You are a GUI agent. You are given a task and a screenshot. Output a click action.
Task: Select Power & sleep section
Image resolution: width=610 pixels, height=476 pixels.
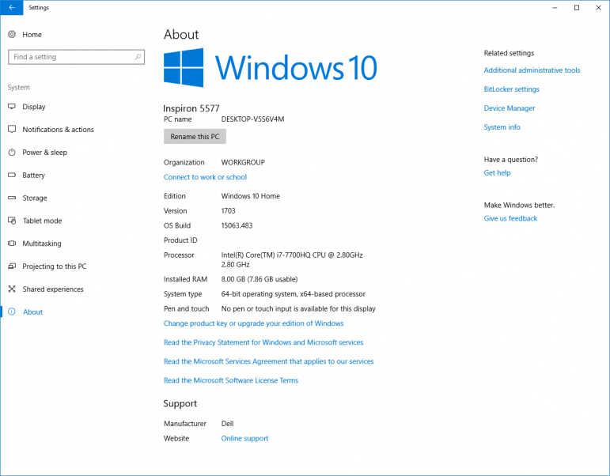[x=45, y=152]
